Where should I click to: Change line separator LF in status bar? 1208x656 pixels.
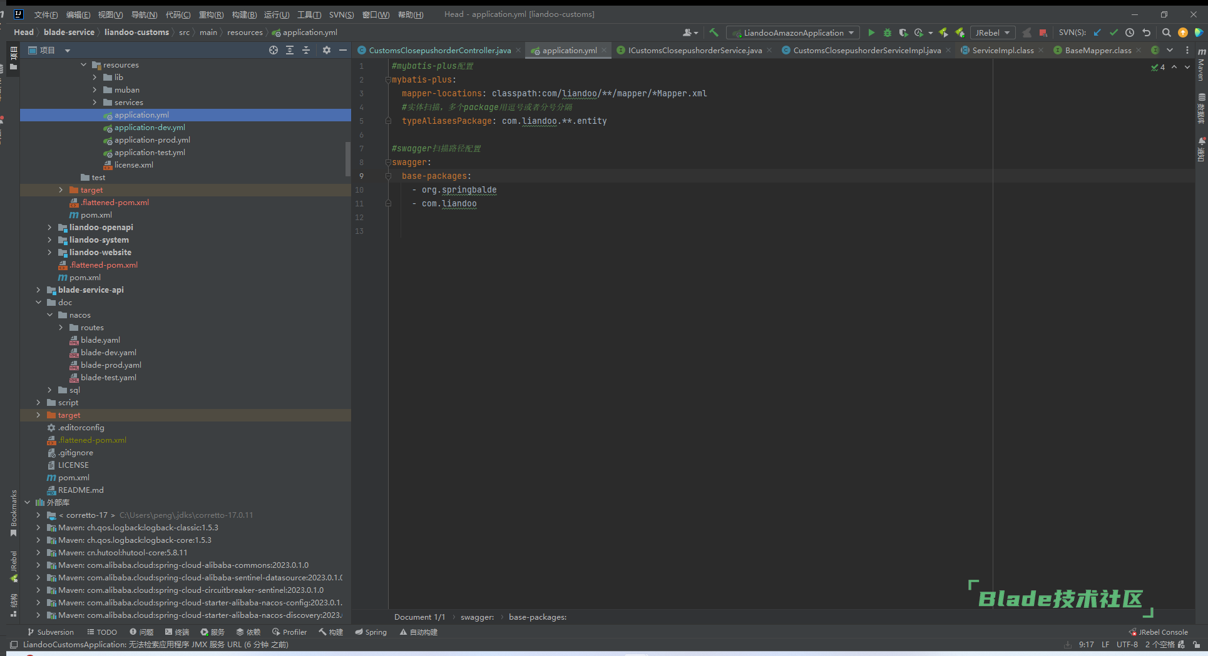(1105, 645)
